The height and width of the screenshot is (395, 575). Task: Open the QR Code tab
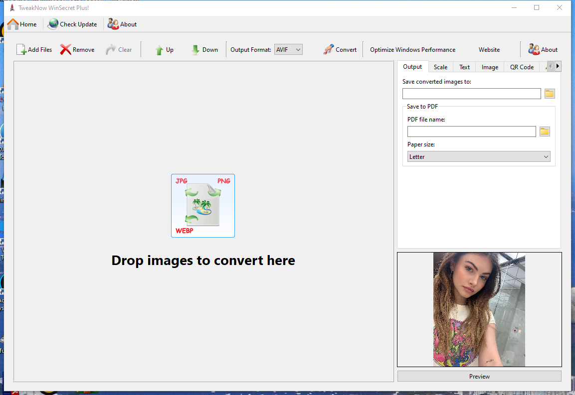point(522,67)
